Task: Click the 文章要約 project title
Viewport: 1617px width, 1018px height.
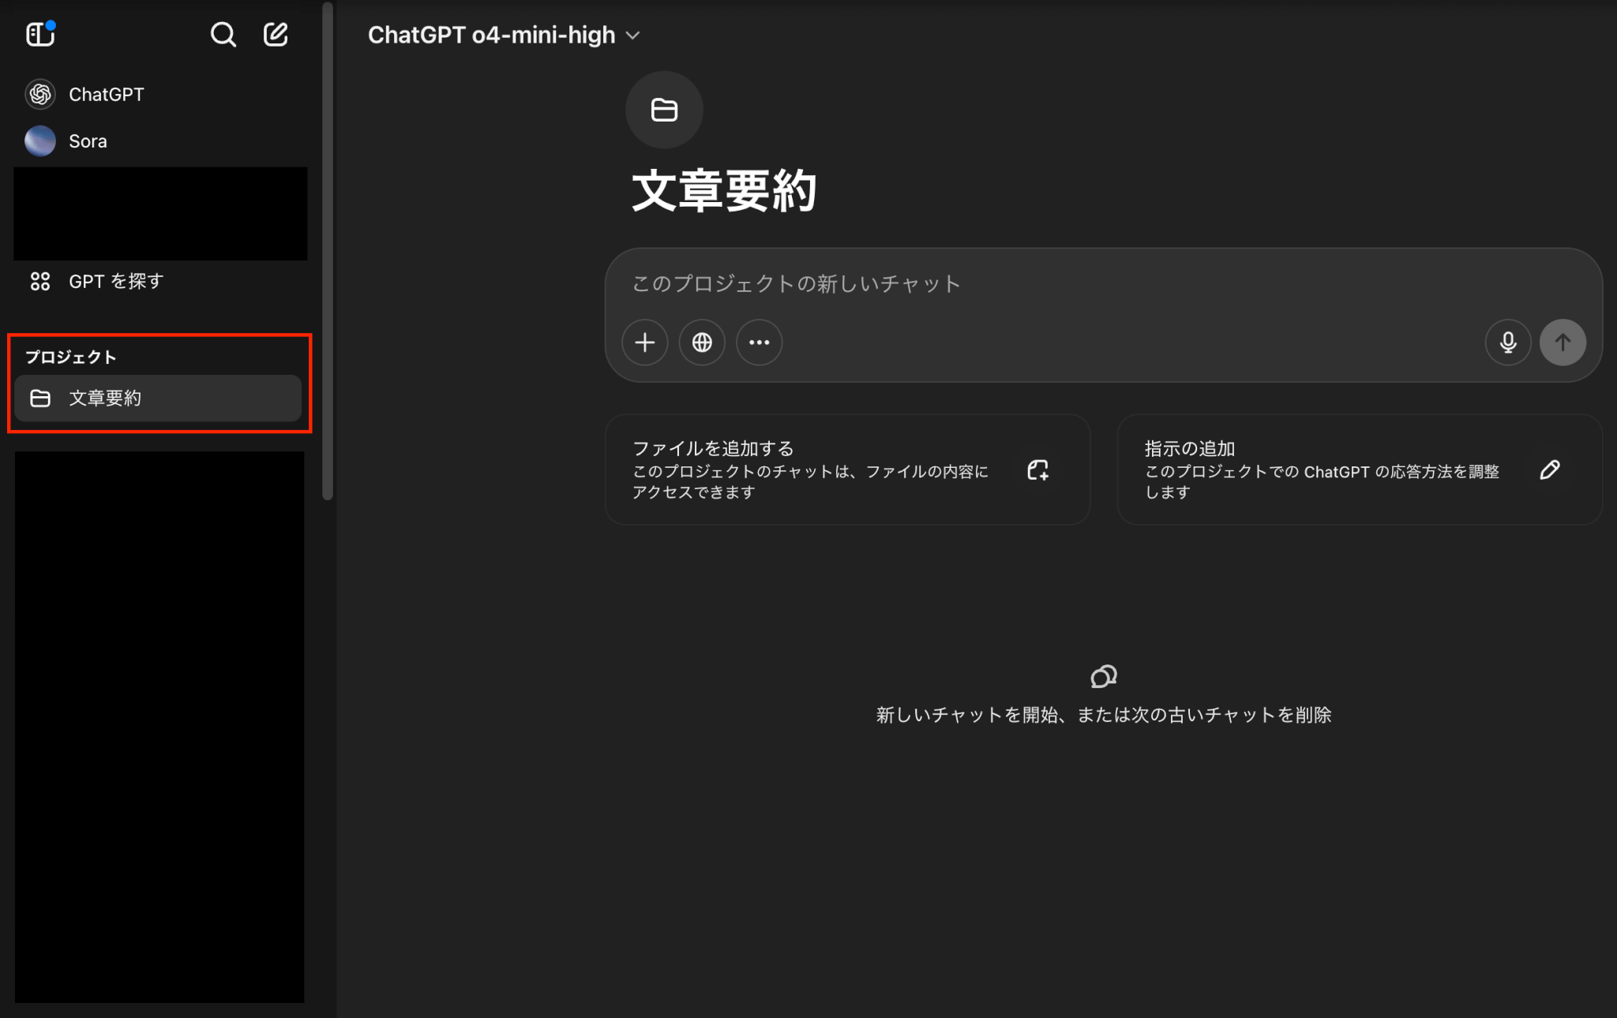Action: 724,191
